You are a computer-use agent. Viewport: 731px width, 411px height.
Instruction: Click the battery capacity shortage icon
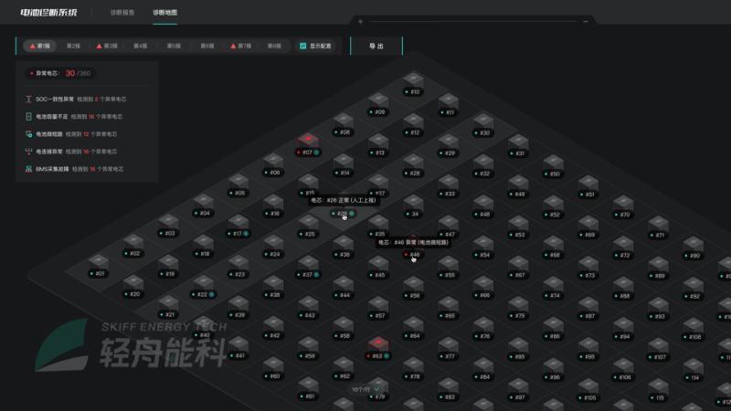click(x=29, y=117)
